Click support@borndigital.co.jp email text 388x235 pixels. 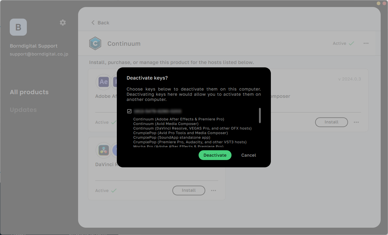tap(39, 54)
